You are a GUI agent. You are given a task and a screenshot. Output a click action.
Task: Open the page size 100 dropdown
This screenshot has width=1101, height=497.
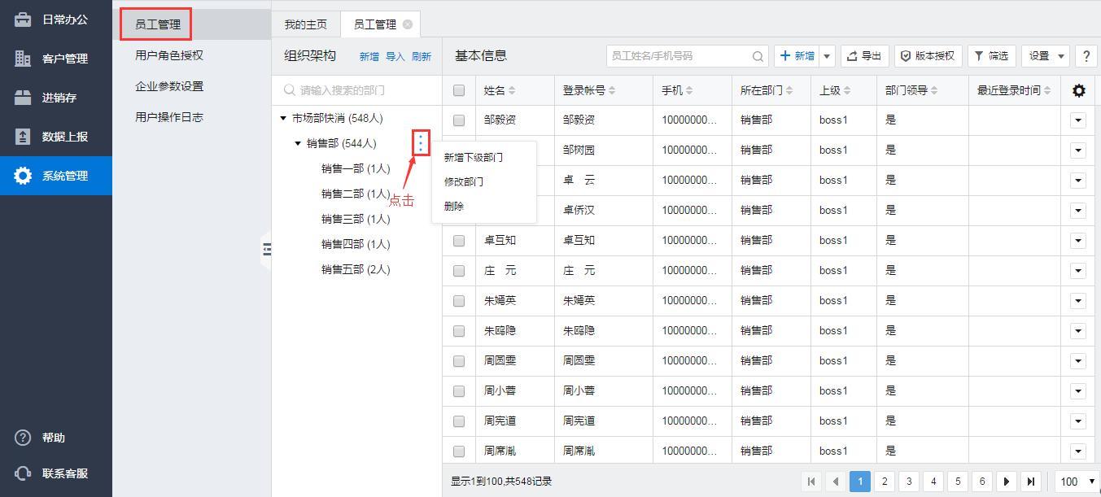(x=1077, y=482)
